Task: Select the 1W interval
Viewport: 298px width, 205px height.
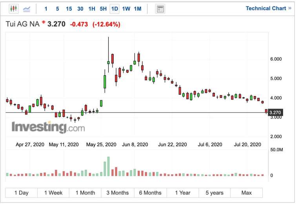Action: pyautogui.click(x=126, y=9)
